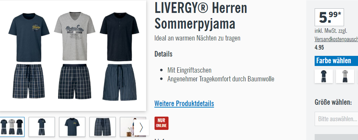Select the three-pyjama overview thumbnail

tap(12, 127)
